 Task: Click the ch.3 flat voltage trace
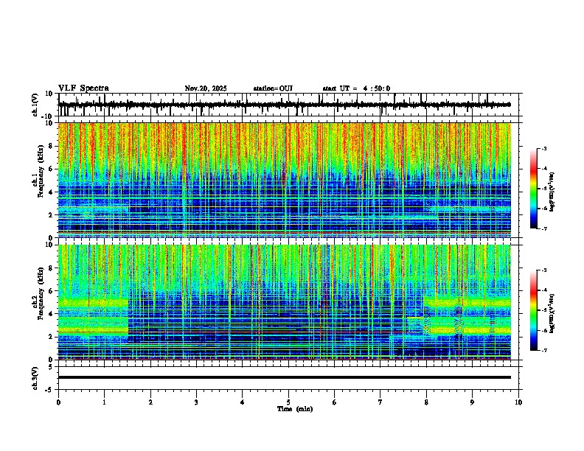click(x=285, y=377)
